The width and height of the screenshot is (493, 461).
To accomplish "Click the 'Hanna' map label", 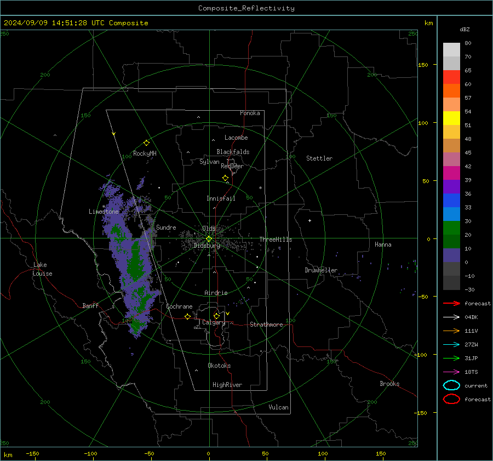I will pos(383,244).
